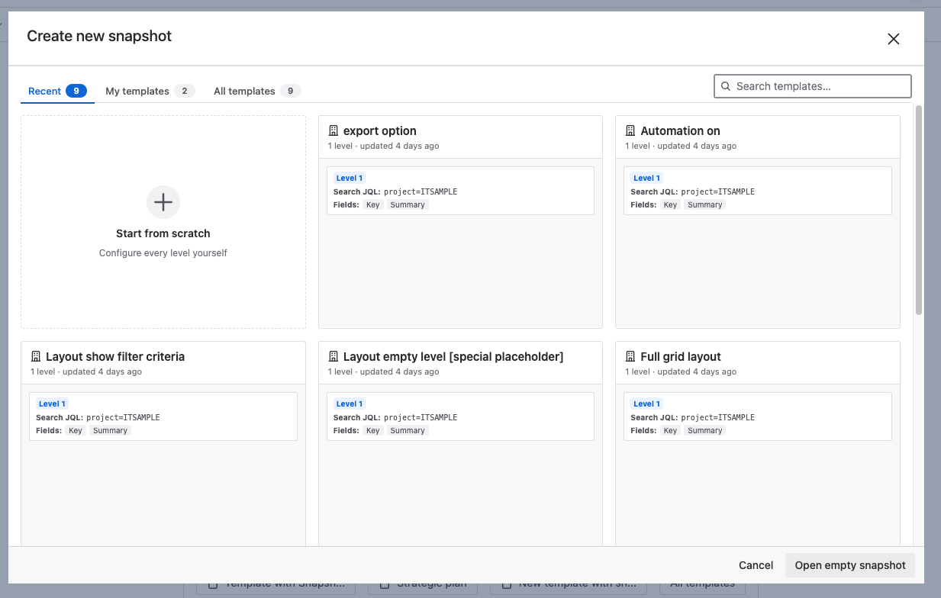Viewport: 941px width, 598px height.
Task: Focus the Search templates field
Action: [813, 86]
